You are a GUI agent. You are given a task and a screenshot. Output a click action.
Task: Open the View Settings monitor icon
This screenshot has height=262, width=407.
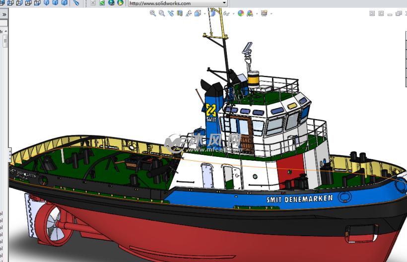tap(264, 13)
